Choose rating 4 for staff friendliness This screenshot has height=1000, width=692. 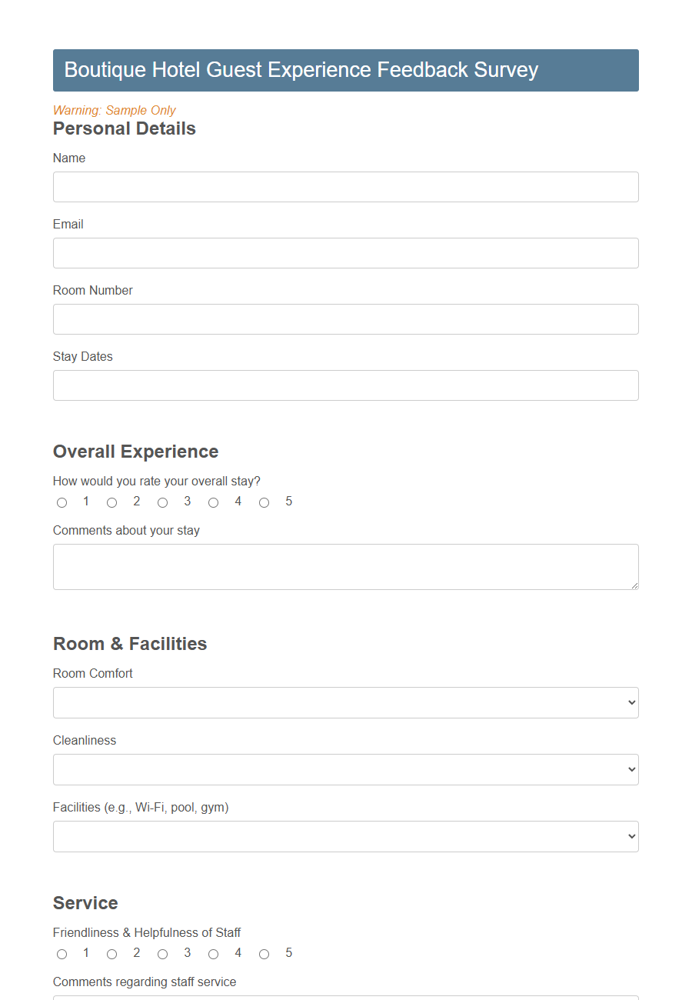pos(214,953)
